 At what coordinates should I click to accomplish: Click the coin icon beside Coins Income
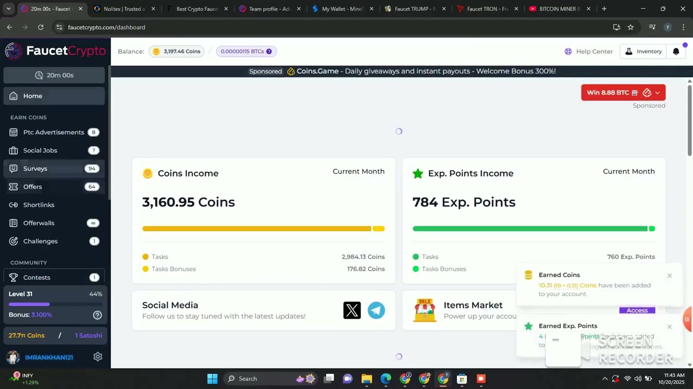pyautogui.click(x=147, y=173)
